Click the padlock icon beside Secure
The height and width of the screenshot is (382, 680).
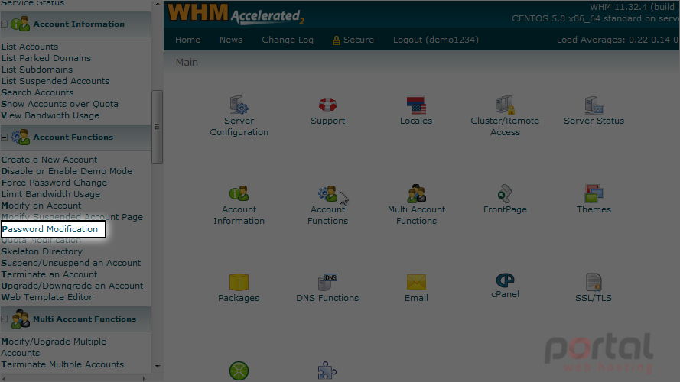(x=336, y=40)
